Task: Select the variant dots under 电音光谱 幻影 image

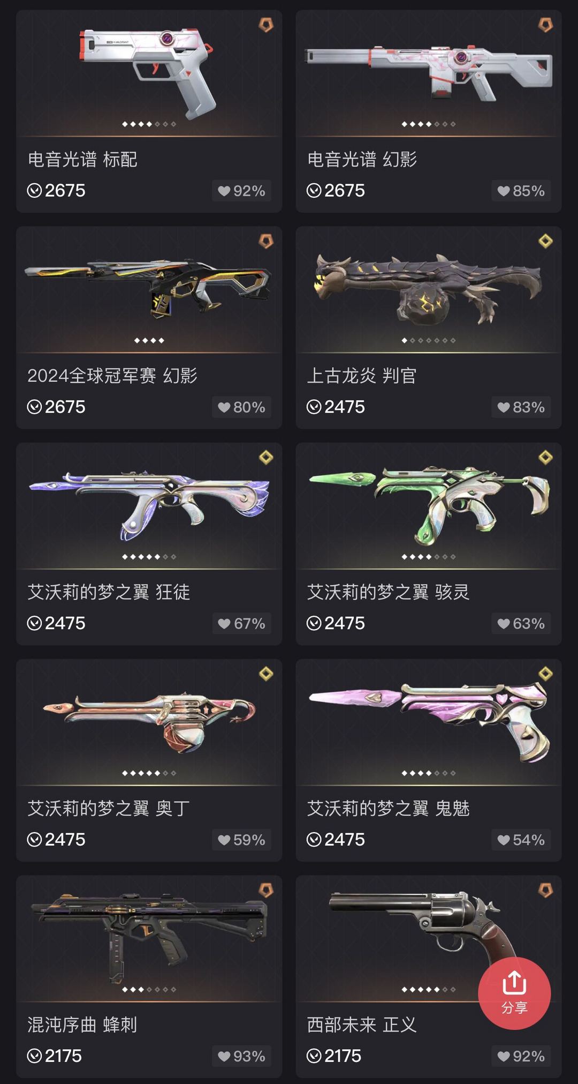Action: pyautogui.click(x=429, y=124)
